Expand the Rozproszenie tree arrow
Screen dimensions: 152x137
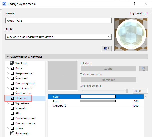[x=8, y=73]
